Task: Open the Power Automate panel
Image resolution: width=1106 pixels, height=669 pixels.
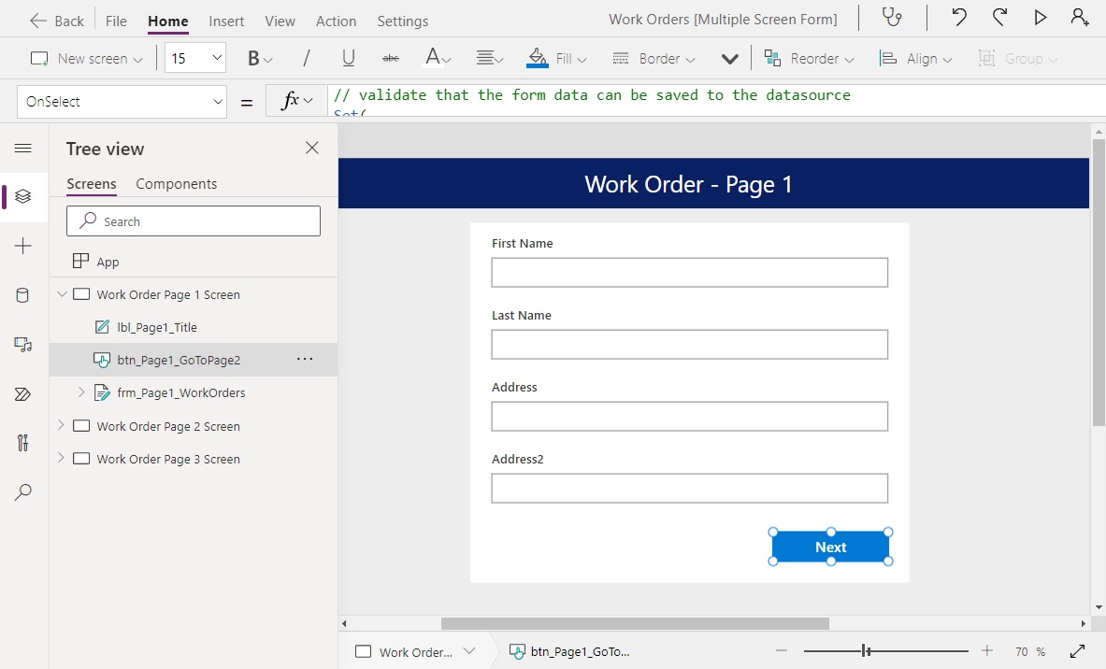Action: [x=23, y=393]
